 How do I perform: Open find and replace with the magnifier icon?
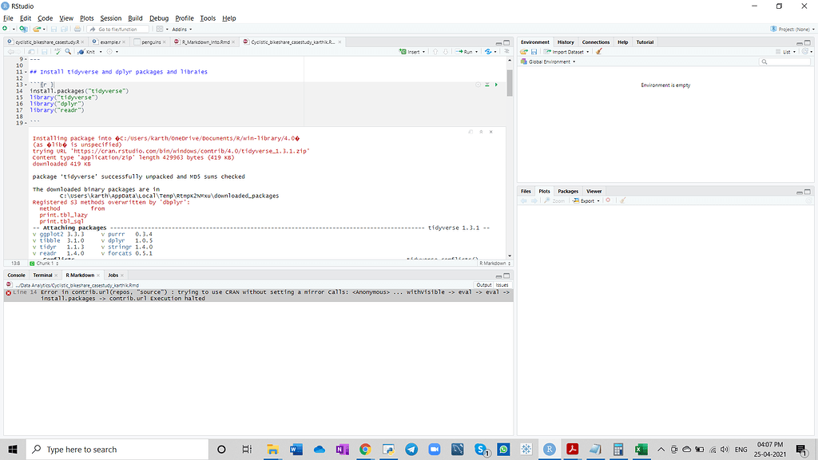click(67, 53)
